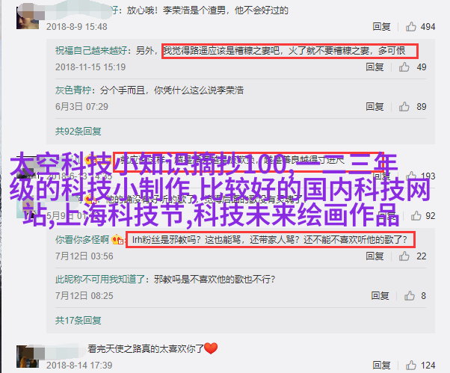
Task: Expand 共17条回复 replies
Action: [78, 320]
